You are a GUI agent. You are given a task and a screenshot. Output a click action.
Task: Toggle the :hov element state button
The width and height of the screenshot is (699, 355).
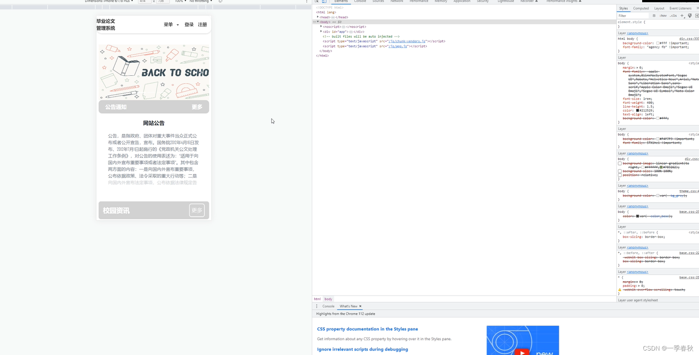pyautogui.click(x=663, y=16)
